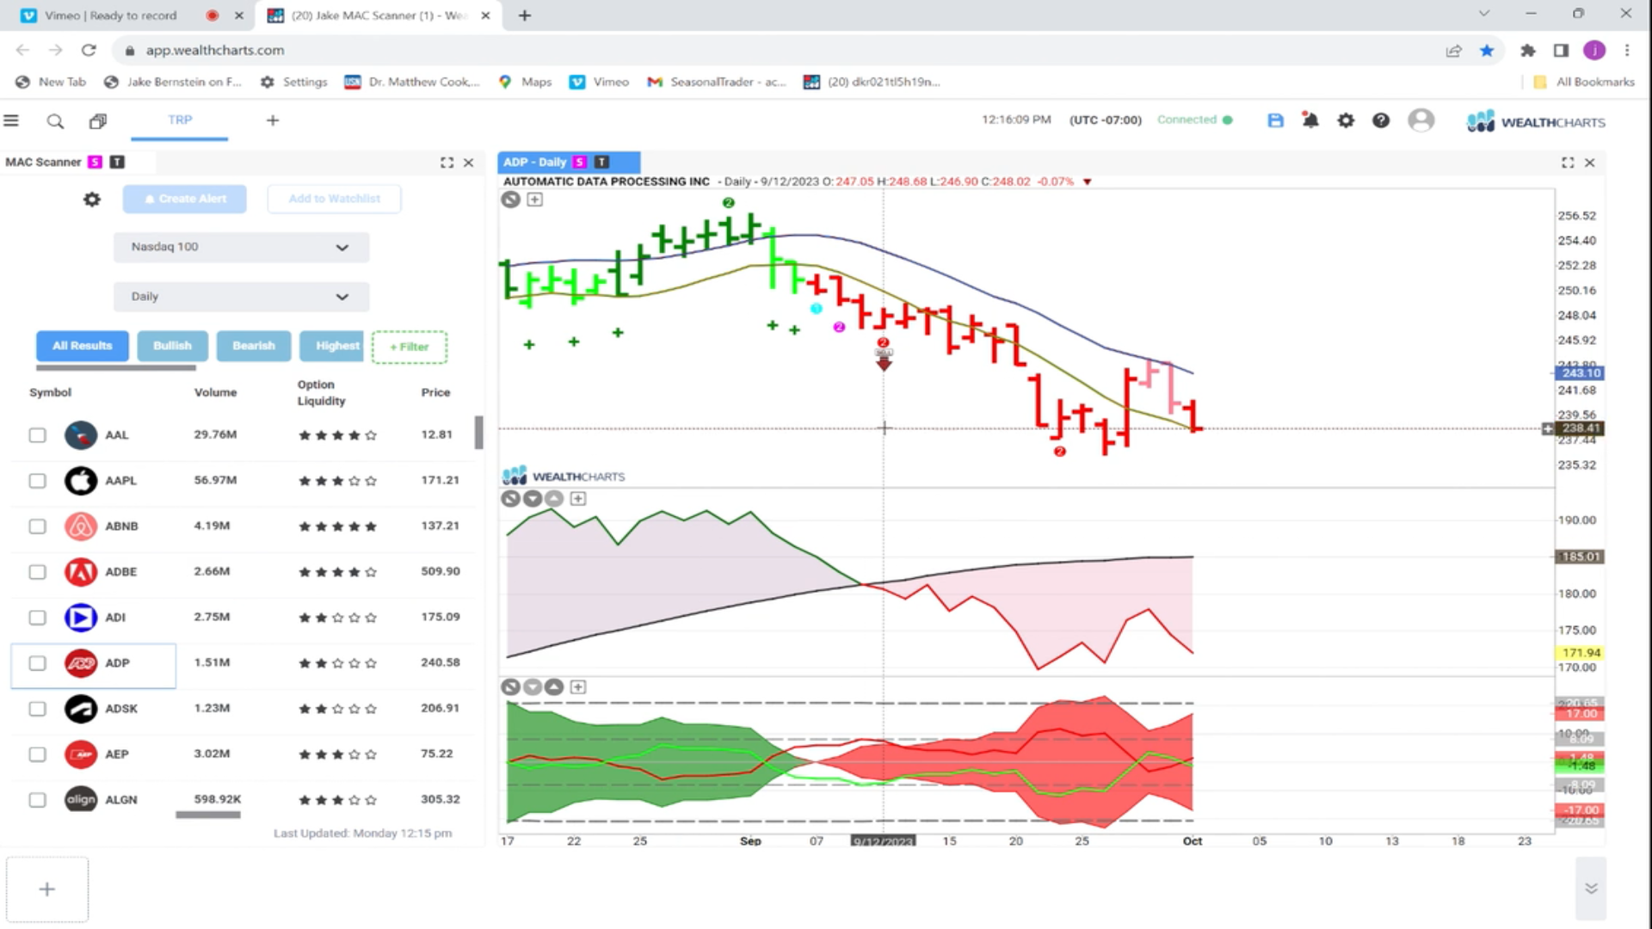Select the Bullish filter tab

click(172, 346)
